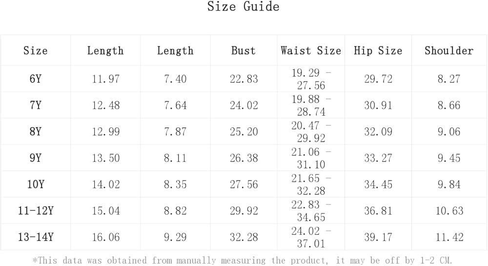The image size is (488, 266).
Task: Click the Bust column header
Action: click(244, 51)
